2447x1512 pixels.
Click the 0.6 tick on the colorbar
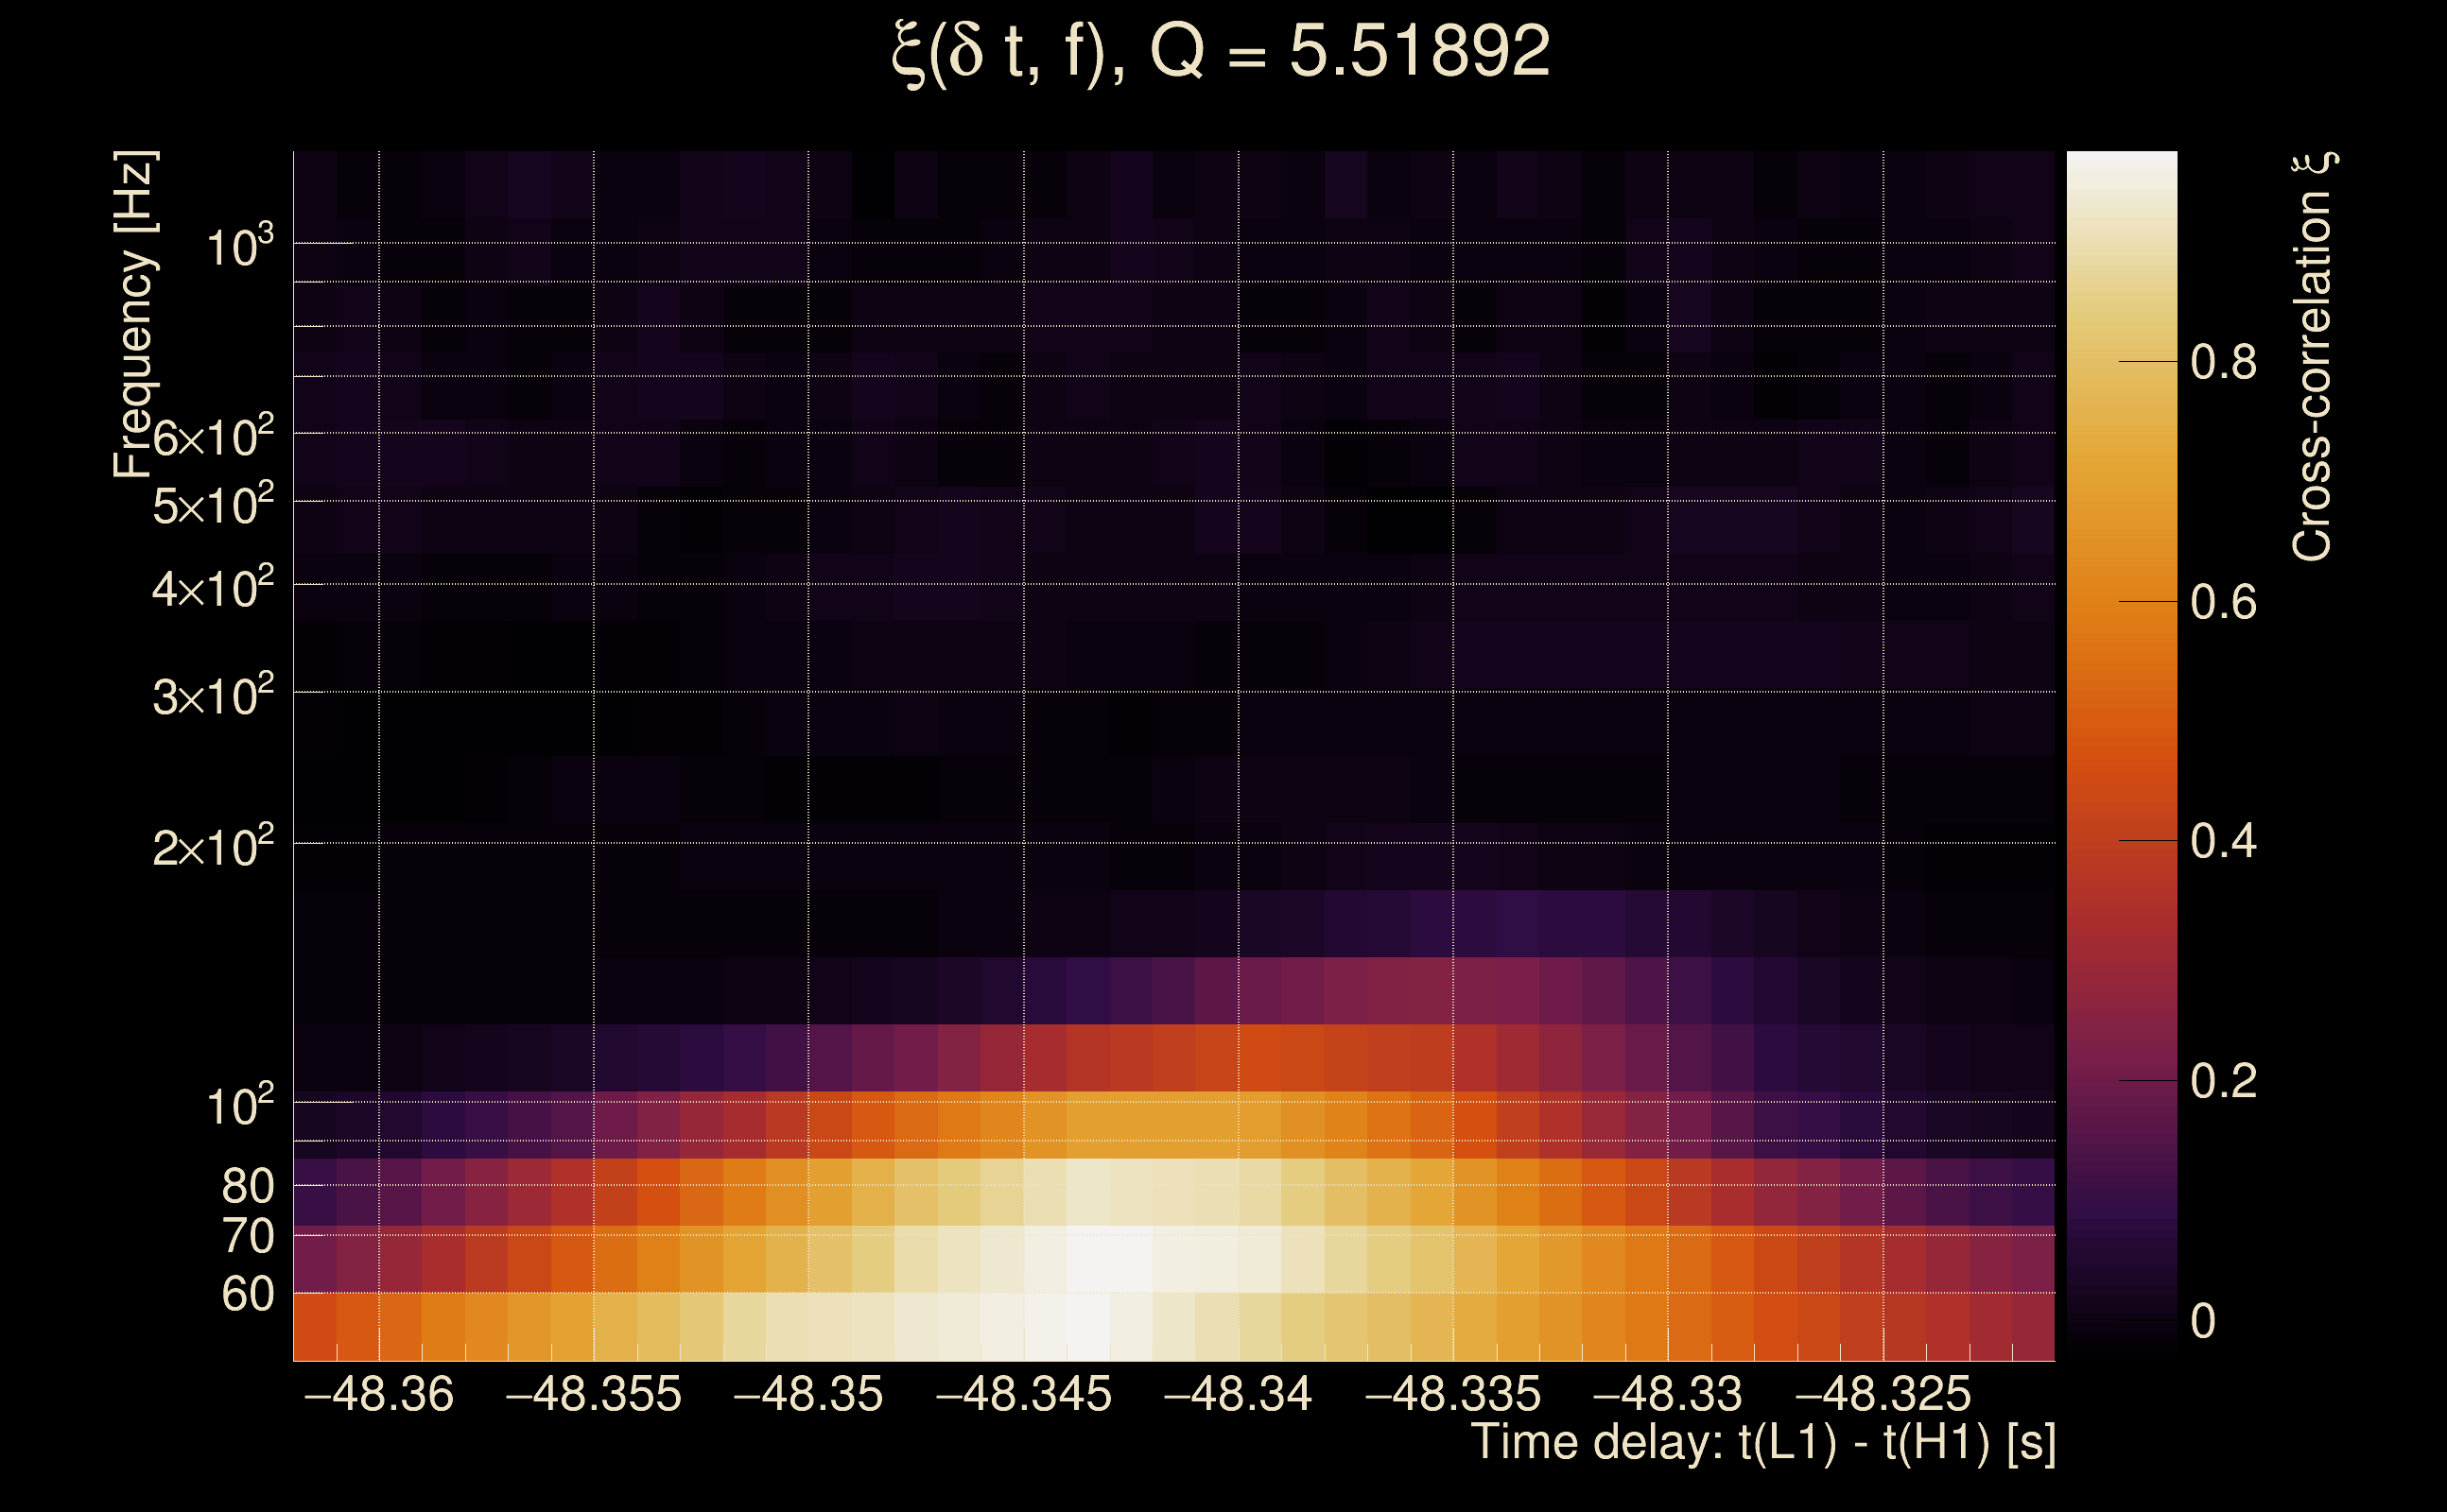[2222, 602]
